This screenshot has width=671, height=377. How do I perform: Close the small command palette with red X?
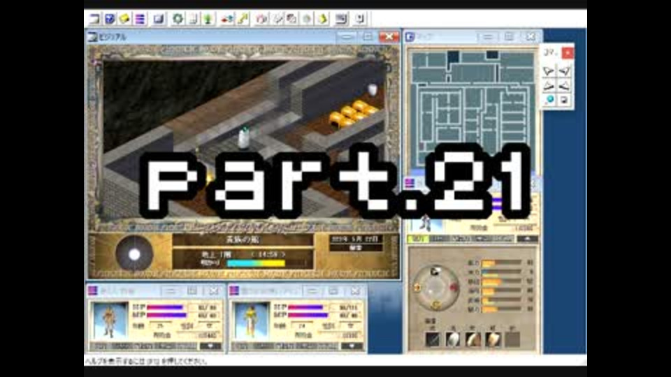(568, 52)
